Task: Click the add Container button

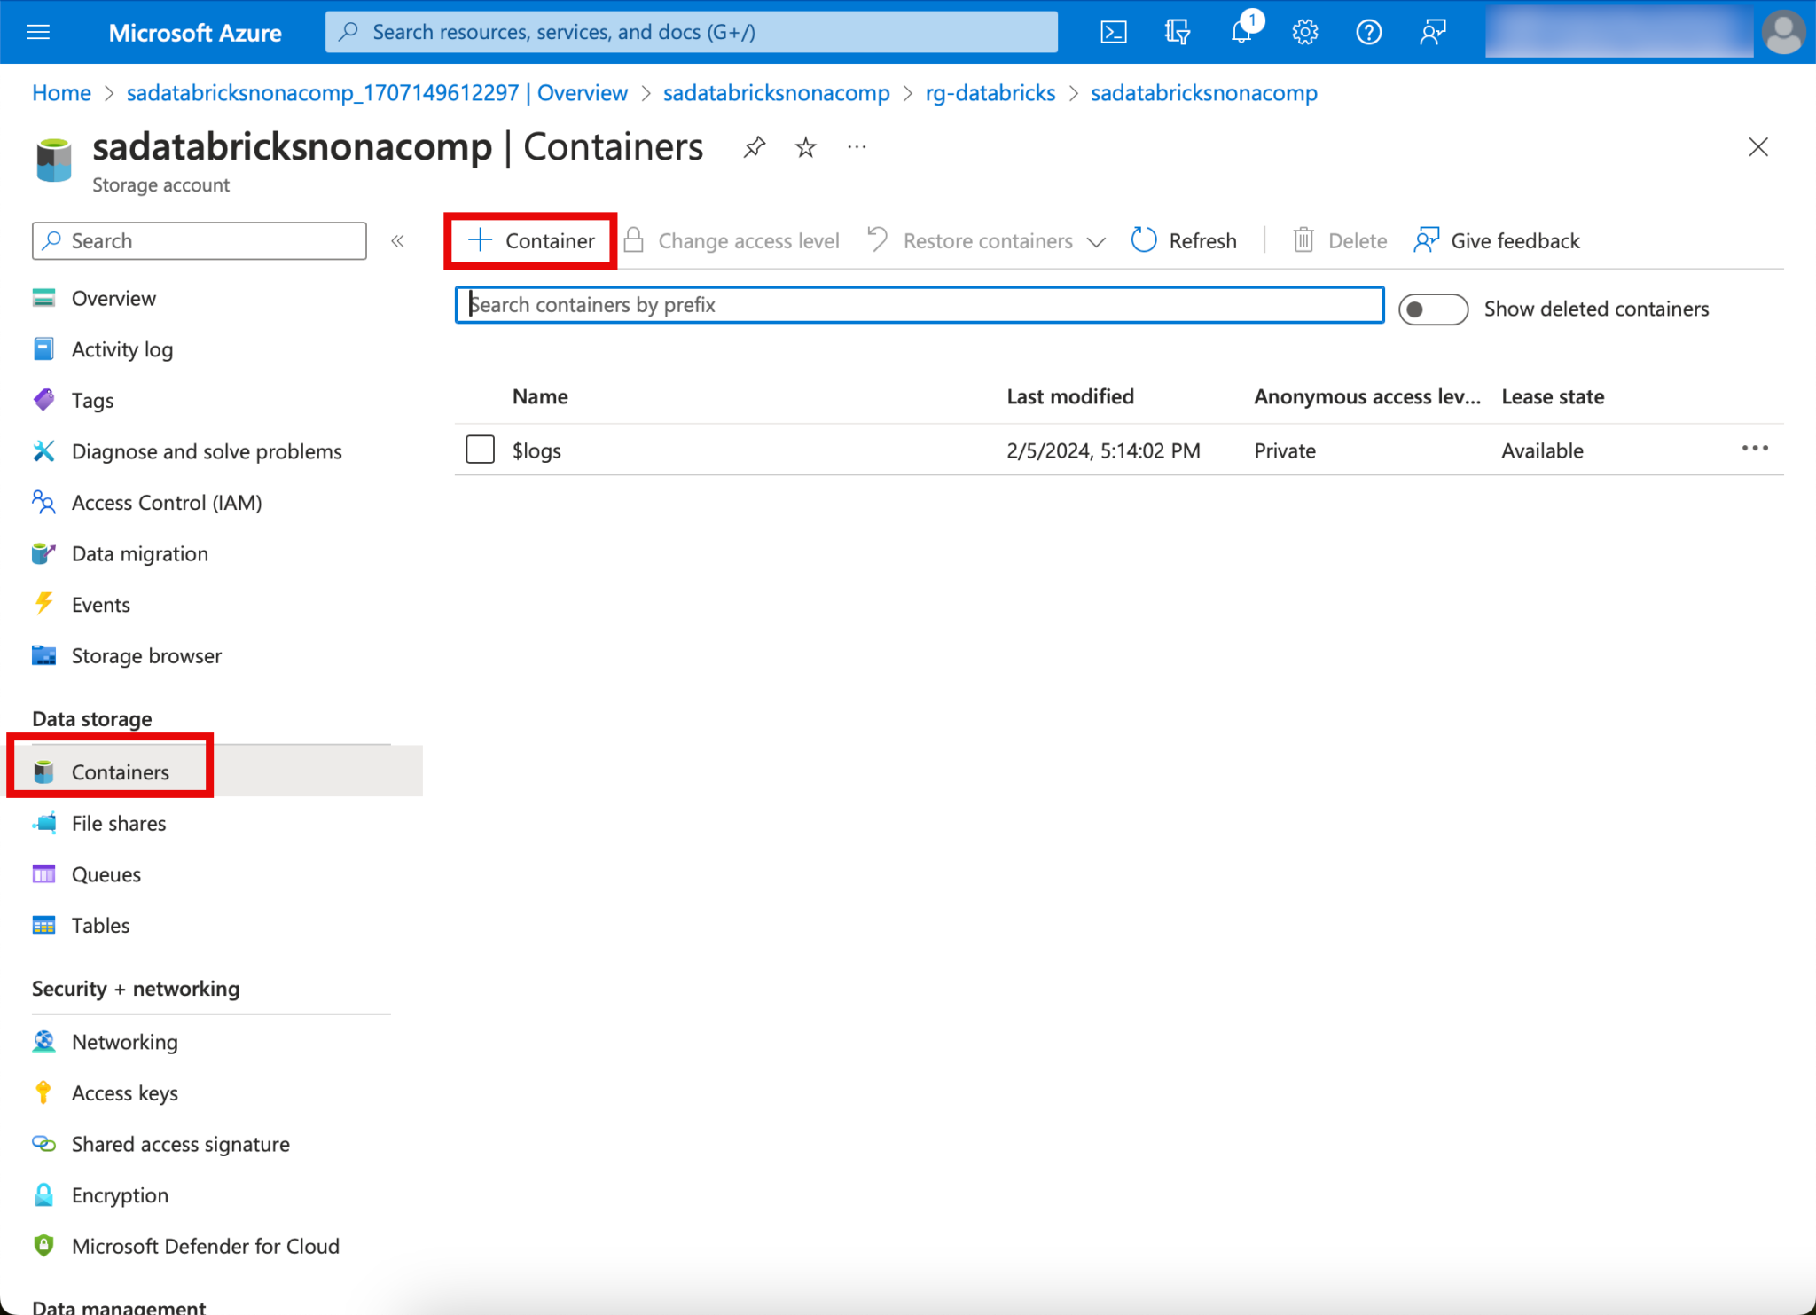Action: (530, 240)
